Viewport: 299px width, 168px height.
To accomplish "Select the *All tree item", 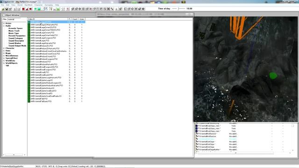I will pos(7,65).
